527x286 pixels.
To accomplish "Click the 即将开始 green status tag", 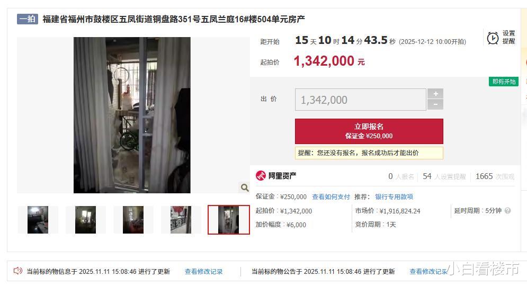I will pyautogui.click(x=504, y=82).
